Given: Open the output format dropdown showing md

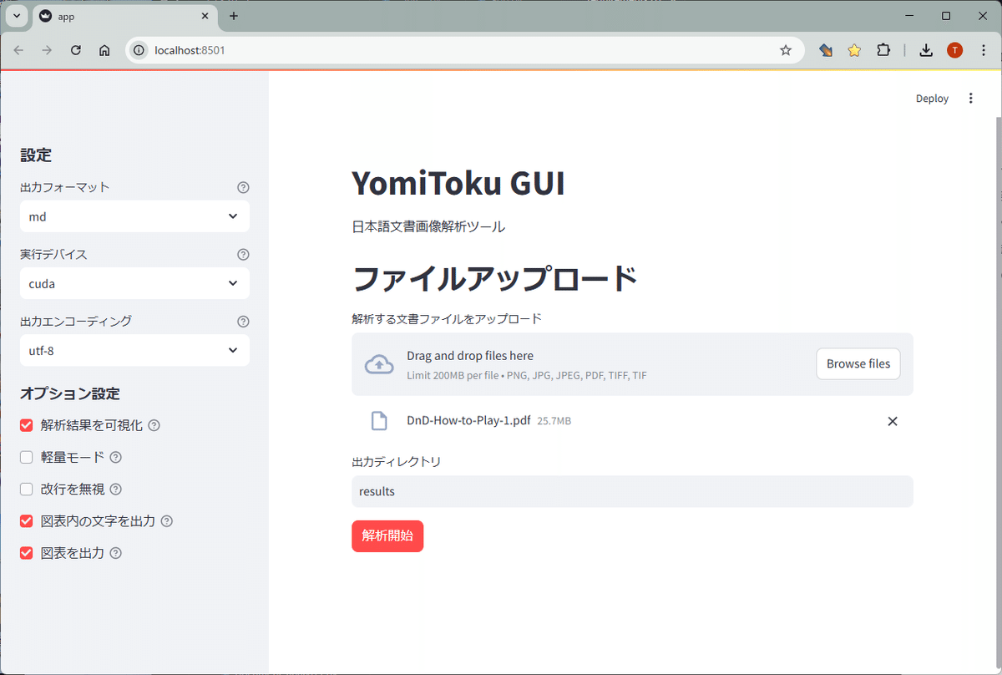Looking at the screenshot, I should pyautogui.click(x=134, y=216).
